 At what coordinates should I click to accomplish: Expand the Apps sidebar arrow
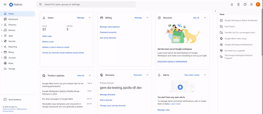pyautogui.click(x=2, y=36)
